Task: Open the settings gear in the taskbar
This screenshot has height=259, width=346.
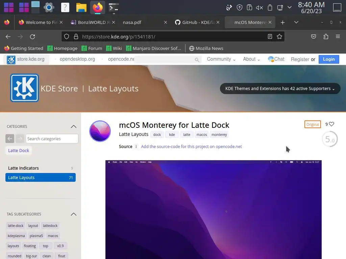Action: pos(49,8)
